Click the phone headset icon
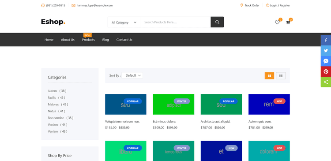The width and height of the screenshot is (331, 161). (43, 5)
